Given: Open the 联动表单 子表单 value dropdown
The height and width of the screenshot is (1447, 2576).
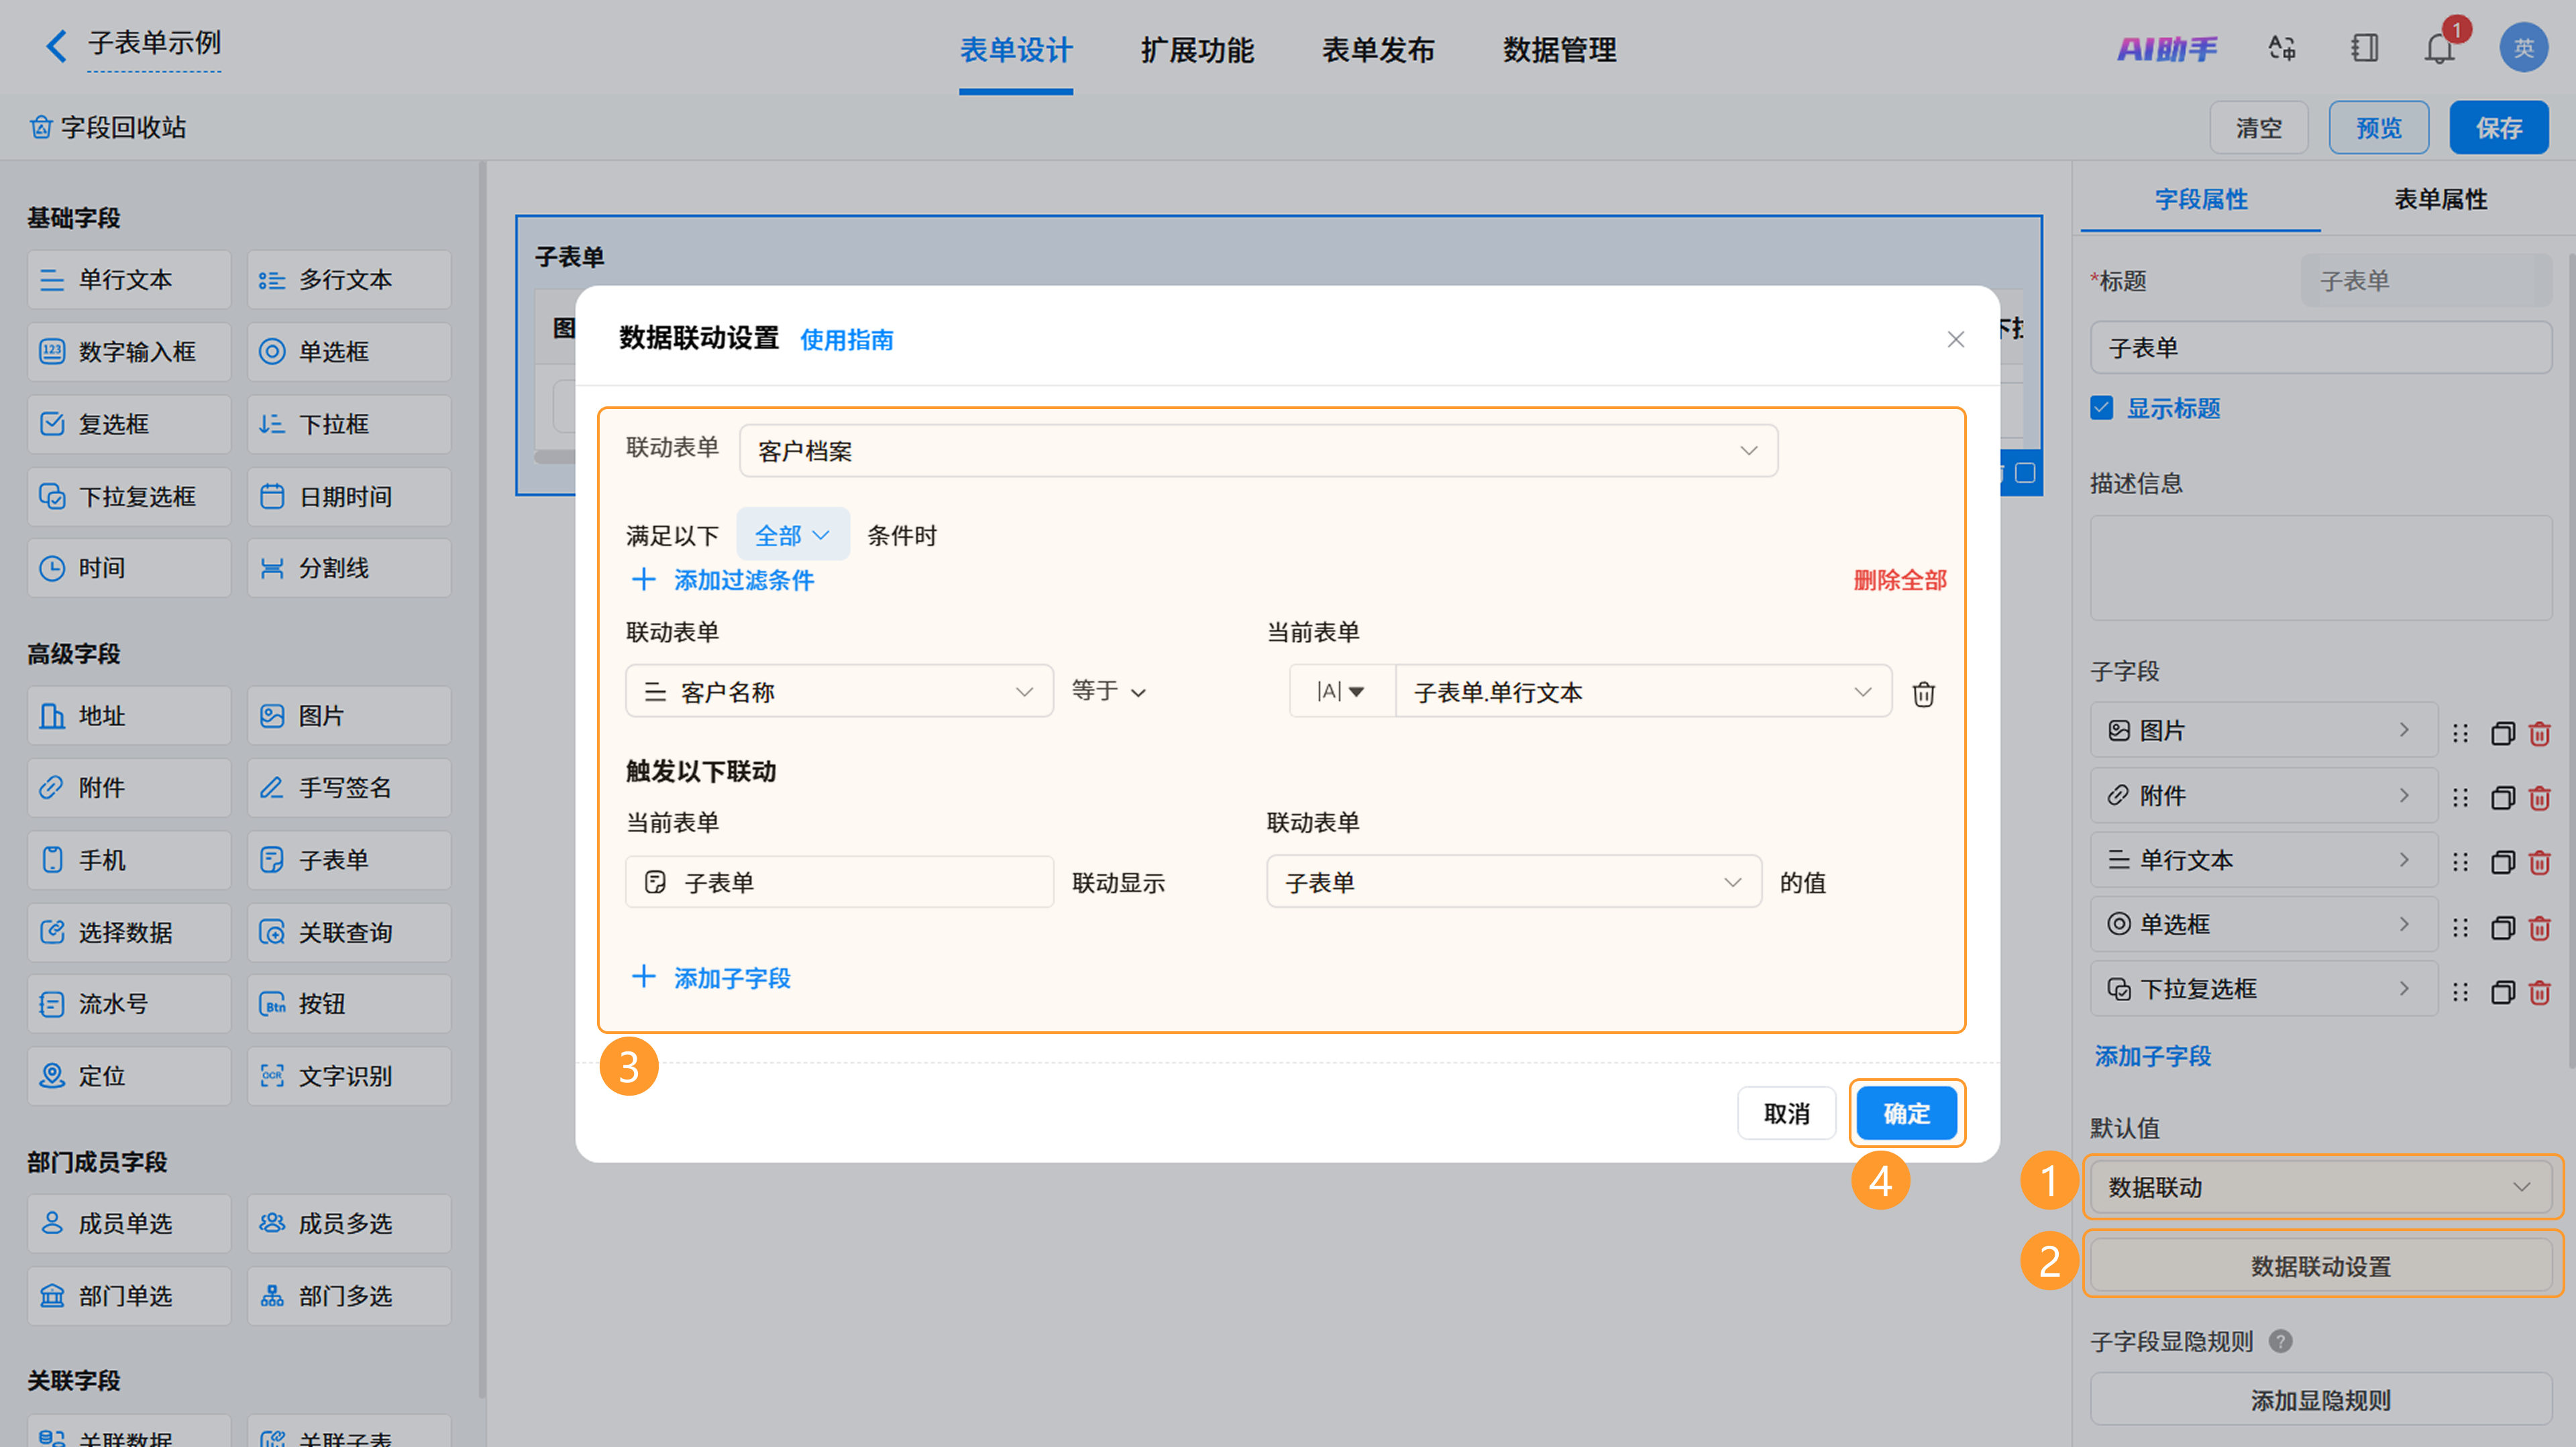Looking at the screenshot, I should coord(1513,882).
